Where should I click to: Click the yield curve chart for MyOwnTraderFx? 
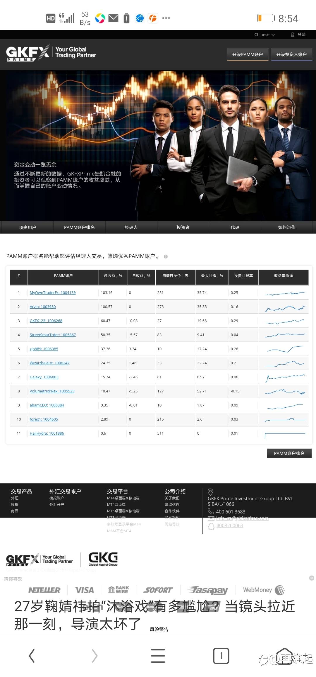pos(285,293)
